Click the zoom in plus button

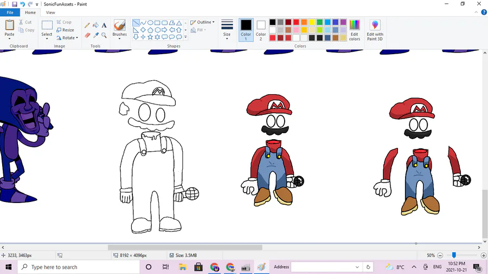[x=483, y=256]
